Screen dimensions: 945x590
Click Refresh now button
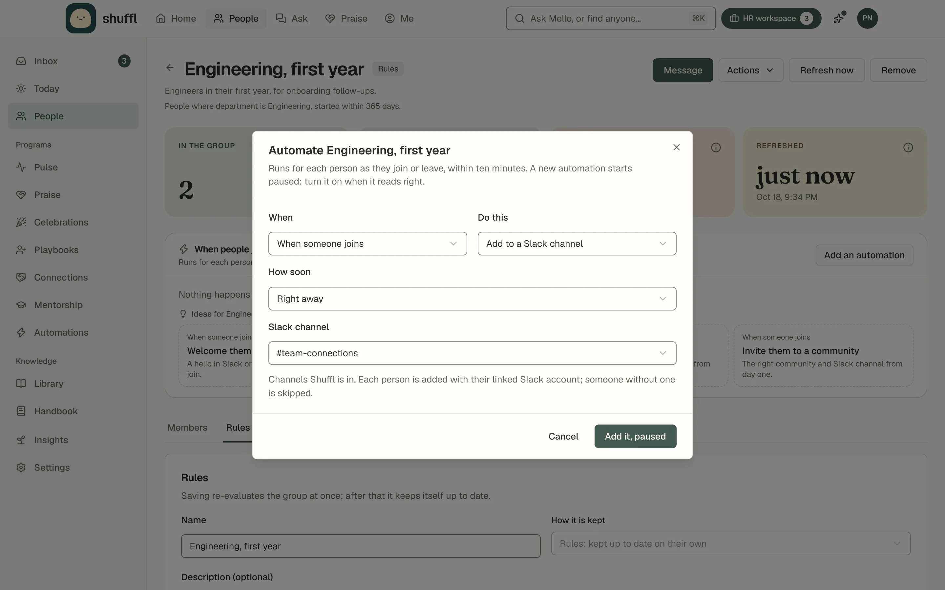pyautogui.click(x=827, y=70)
